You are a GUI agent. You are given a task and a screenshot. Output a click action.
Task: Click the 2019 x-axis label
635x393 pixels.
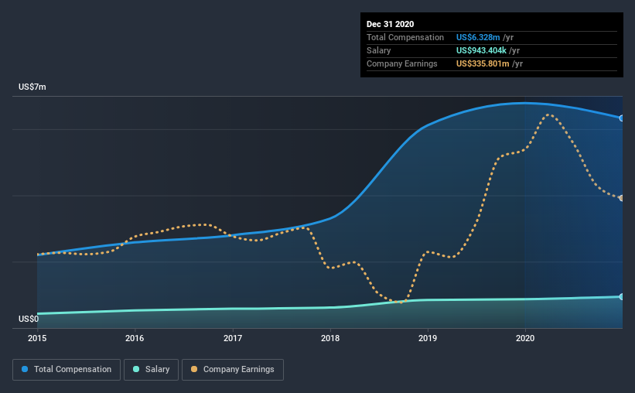[x=428, y=338]
